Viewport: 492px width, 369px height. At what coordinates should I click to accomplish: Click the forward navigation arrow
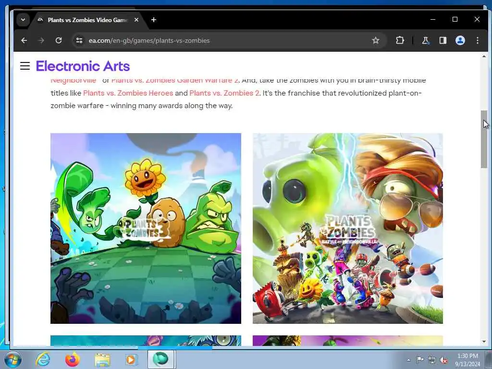pos(41,40)
